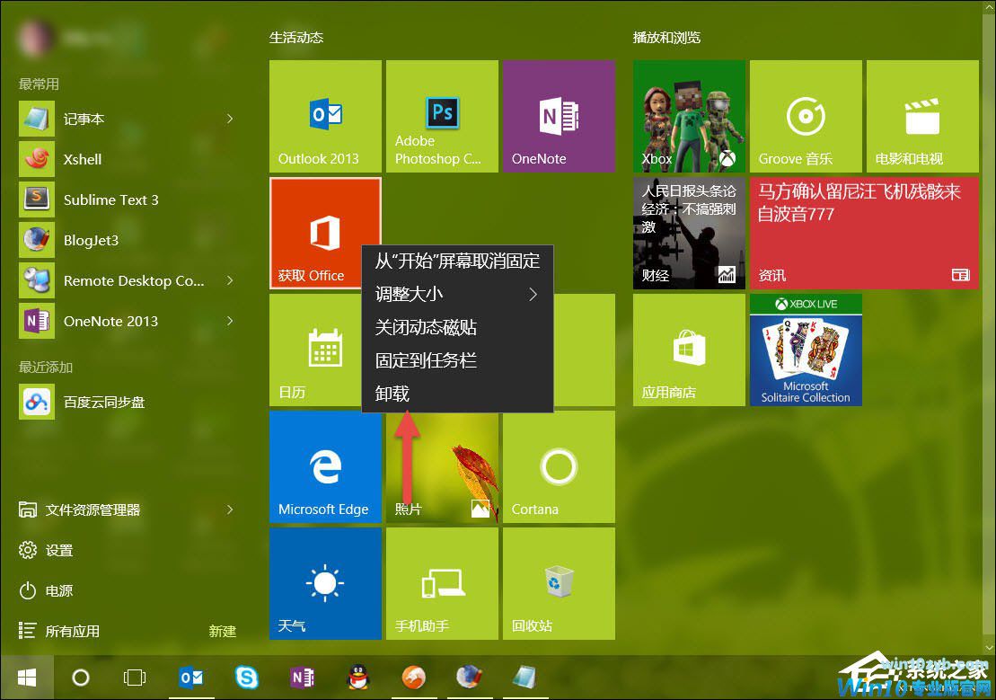
Task: Start the Xbox app tile
Action: pos(688,116)
